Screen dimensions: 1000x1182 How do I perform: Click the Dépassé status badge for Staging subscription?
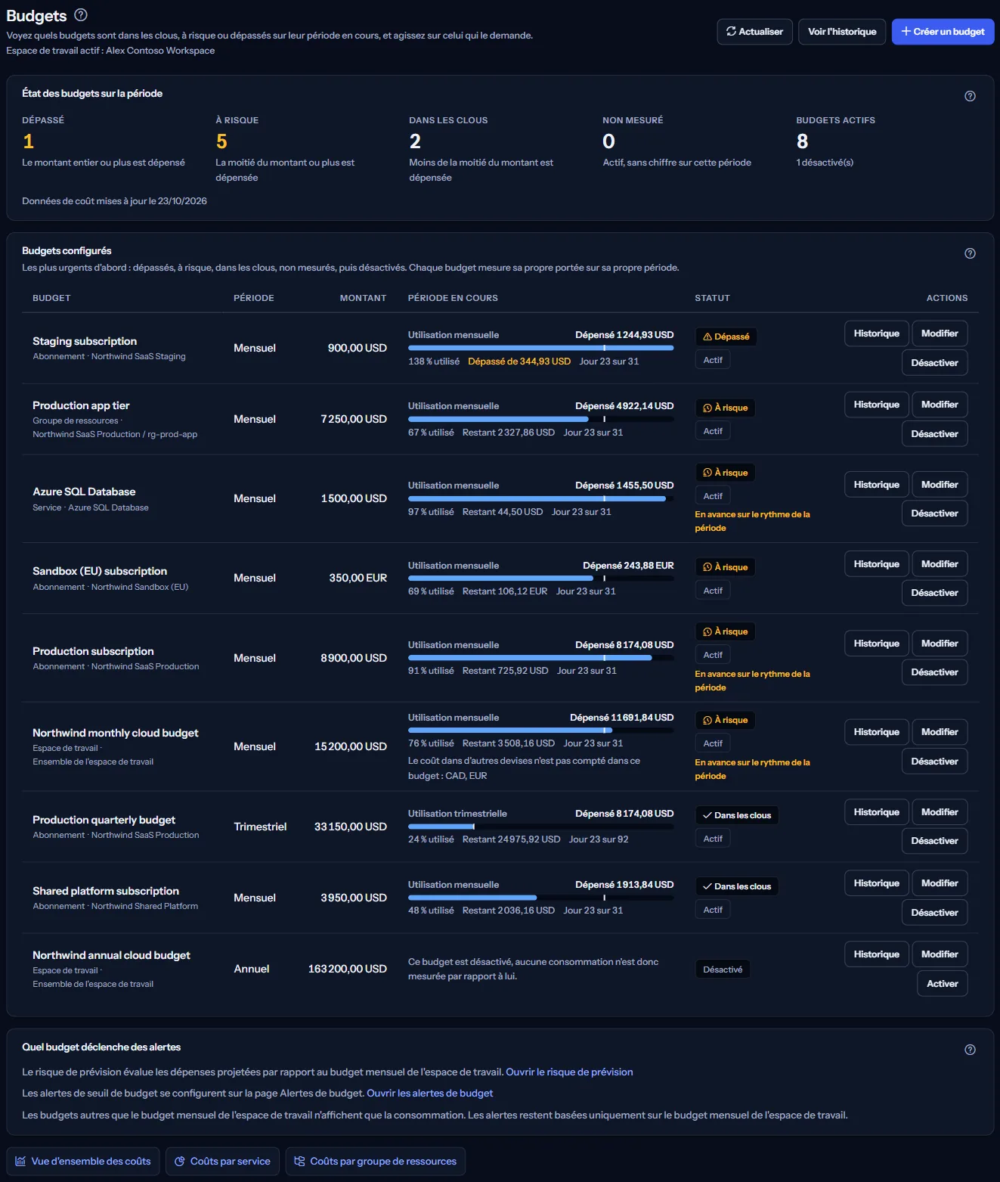(726, 337)
